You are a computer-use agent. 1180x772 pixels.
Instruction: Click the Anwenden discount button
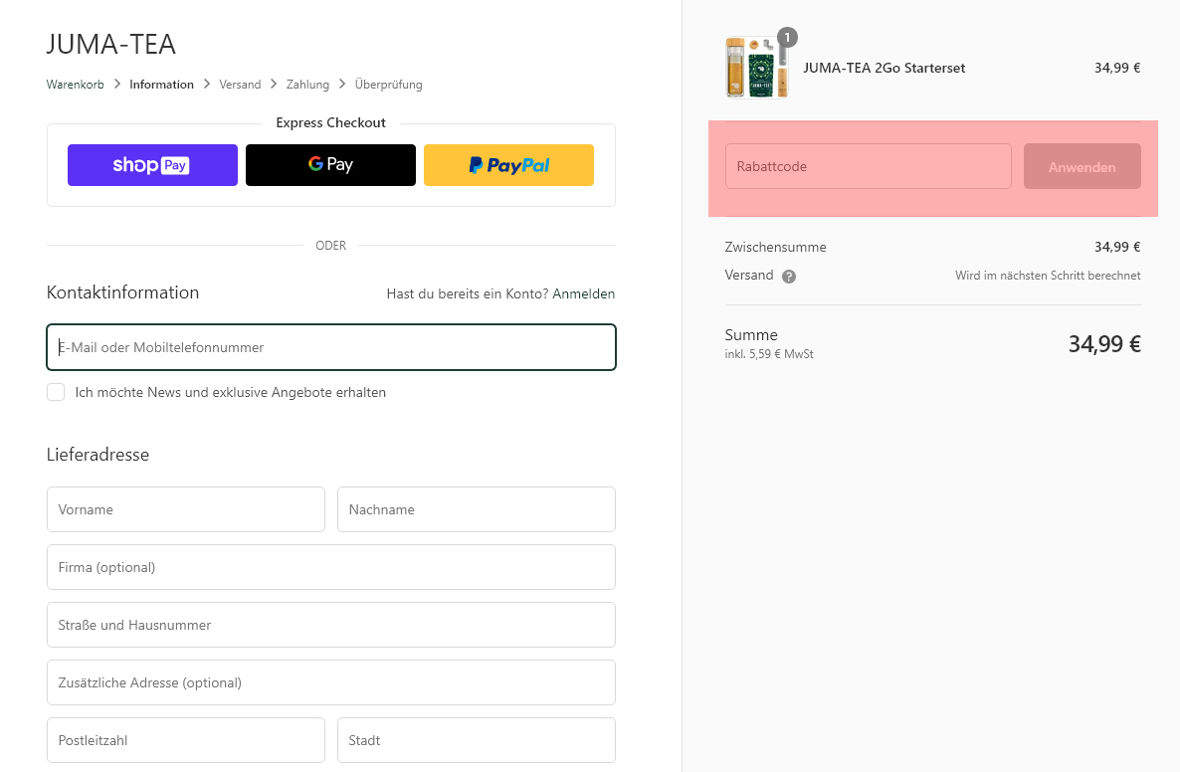1082,166
